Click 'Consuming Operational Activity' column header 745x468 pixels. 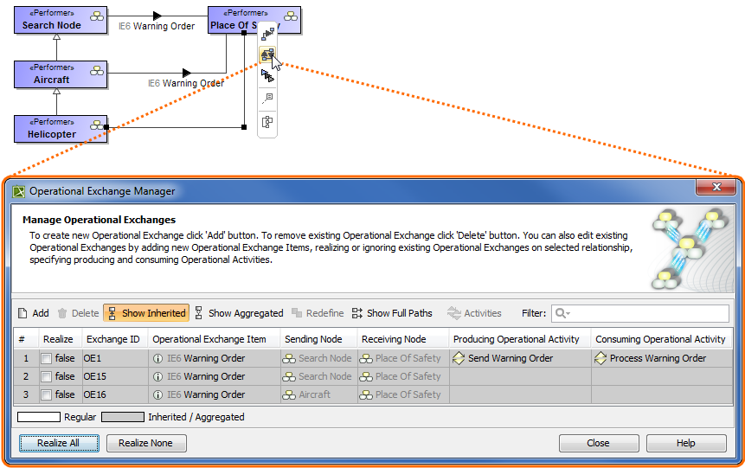pos(661,339)
